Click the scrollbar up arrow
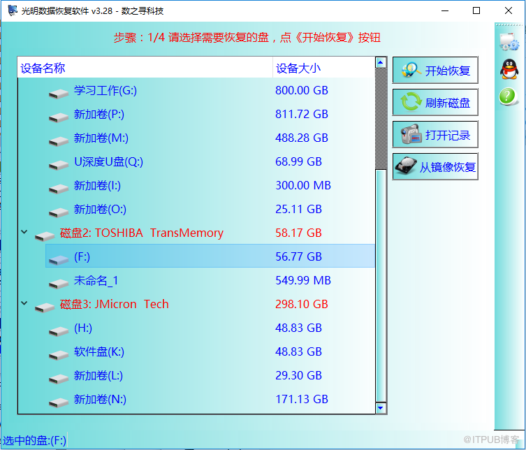 381,62
